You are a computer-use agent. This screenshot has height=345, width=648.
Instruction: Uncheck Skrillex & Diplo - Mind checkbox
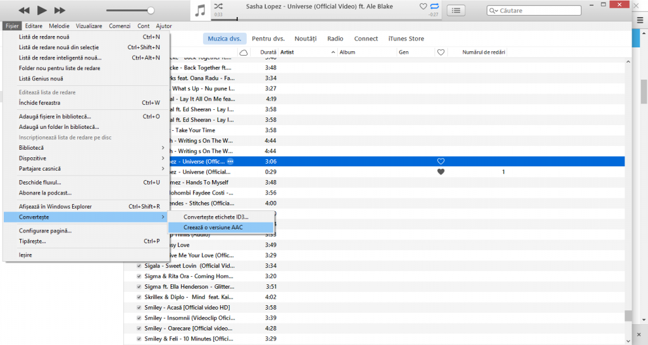[x=139, y=297]
